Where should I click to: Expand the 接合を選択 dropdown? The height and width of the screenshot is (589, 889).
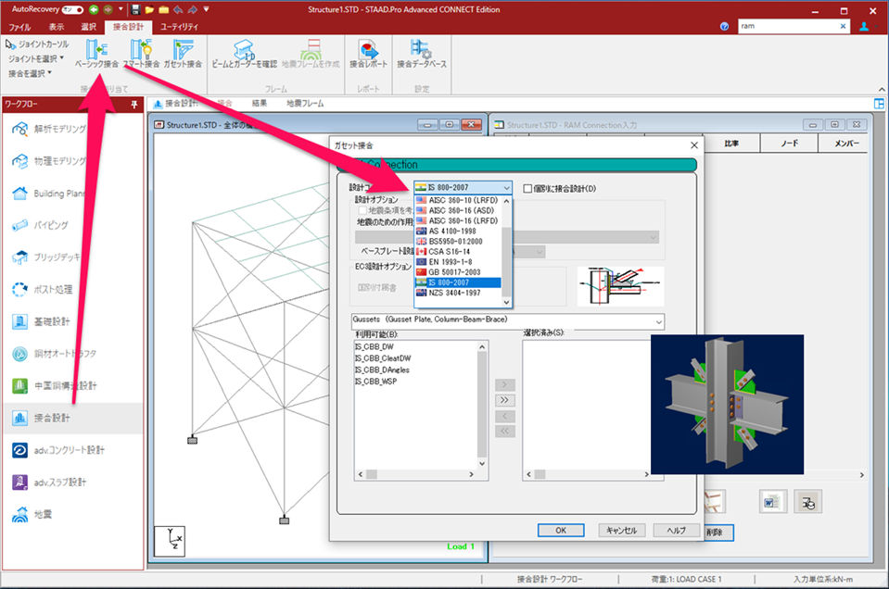(x=30, y=73)
